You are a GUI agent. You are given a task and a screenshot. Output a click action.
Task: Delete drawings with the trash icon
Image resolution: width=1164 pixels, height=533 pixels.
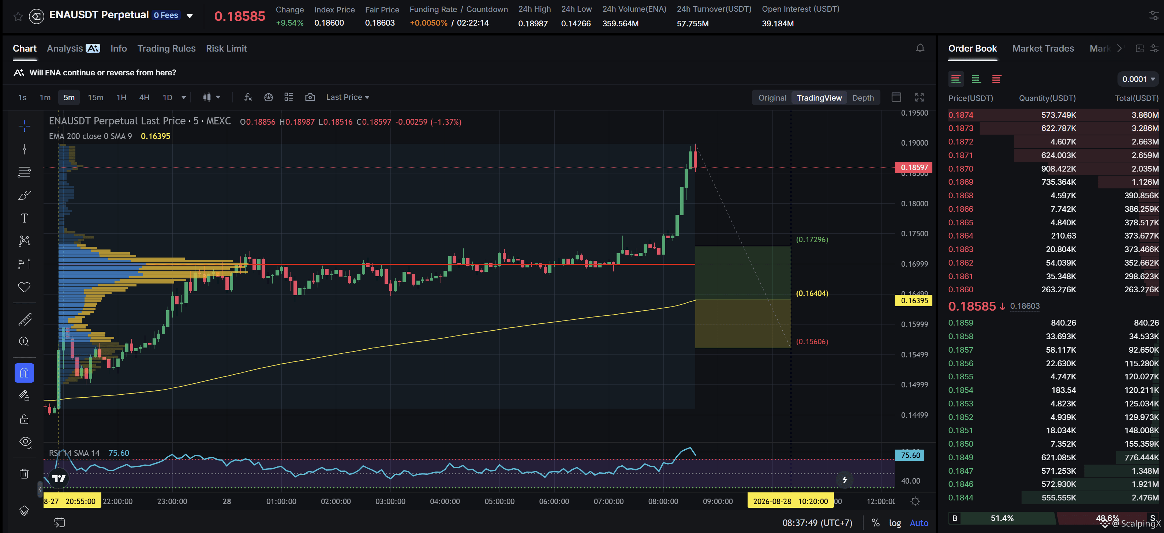point(25,473)
